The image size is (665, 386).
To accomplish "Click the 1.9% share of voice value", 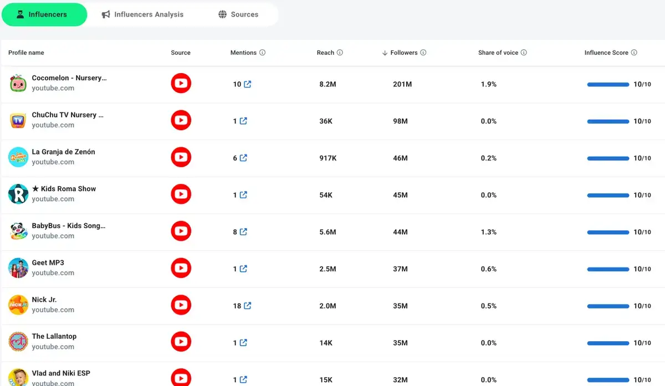I will coord(489,84).
